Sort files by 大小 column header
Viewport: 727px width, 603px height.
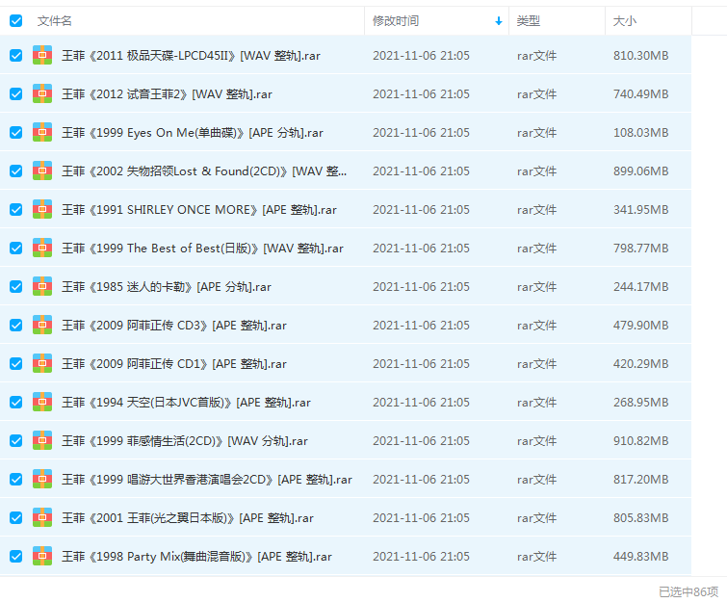625,20
